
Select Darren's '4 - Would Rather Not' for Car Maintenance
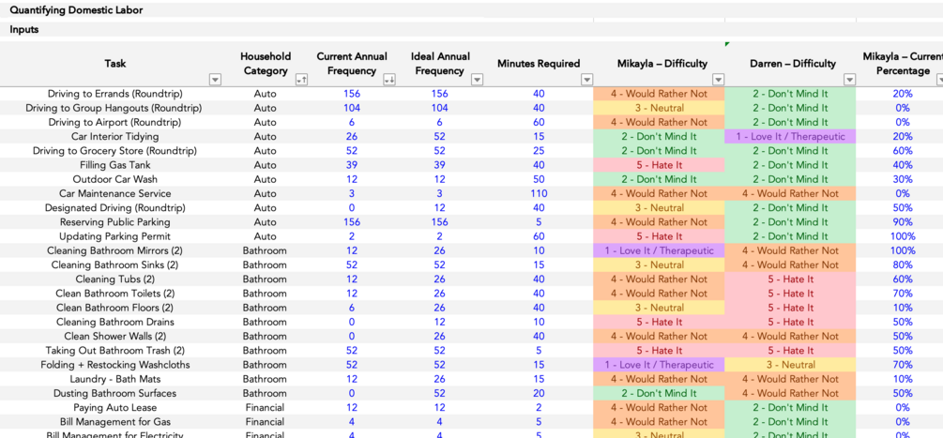790,193
